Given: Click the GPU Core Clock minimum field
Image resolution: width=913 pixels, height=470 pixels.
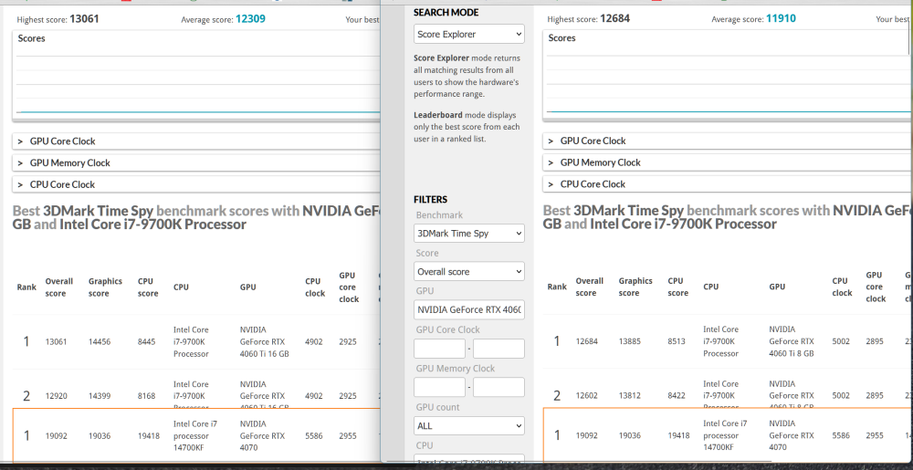Looking at the screenshot, I should (439, 349).
